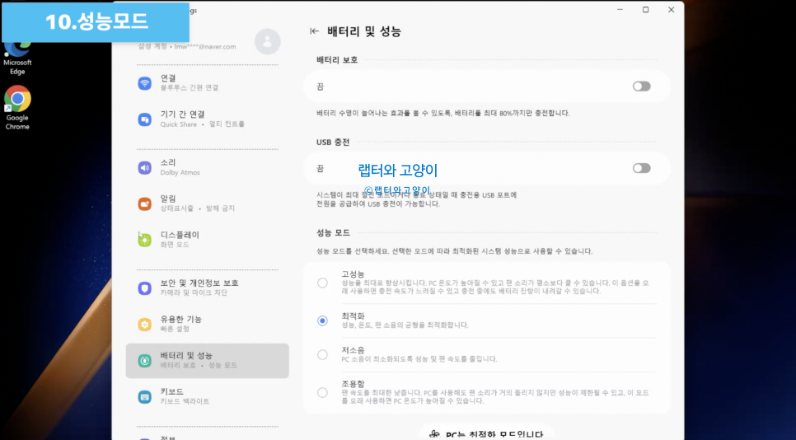Open Microsoft Edge desktop shortcut
The image size is (796, 440).
point(17,59)
